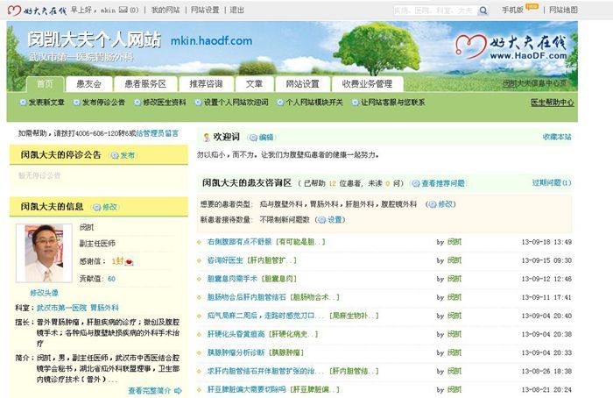This screenshot has height=398, width=613.
Task: Click 闵凯大夫信息中心页 link in banner
Action: click(534, 83)
